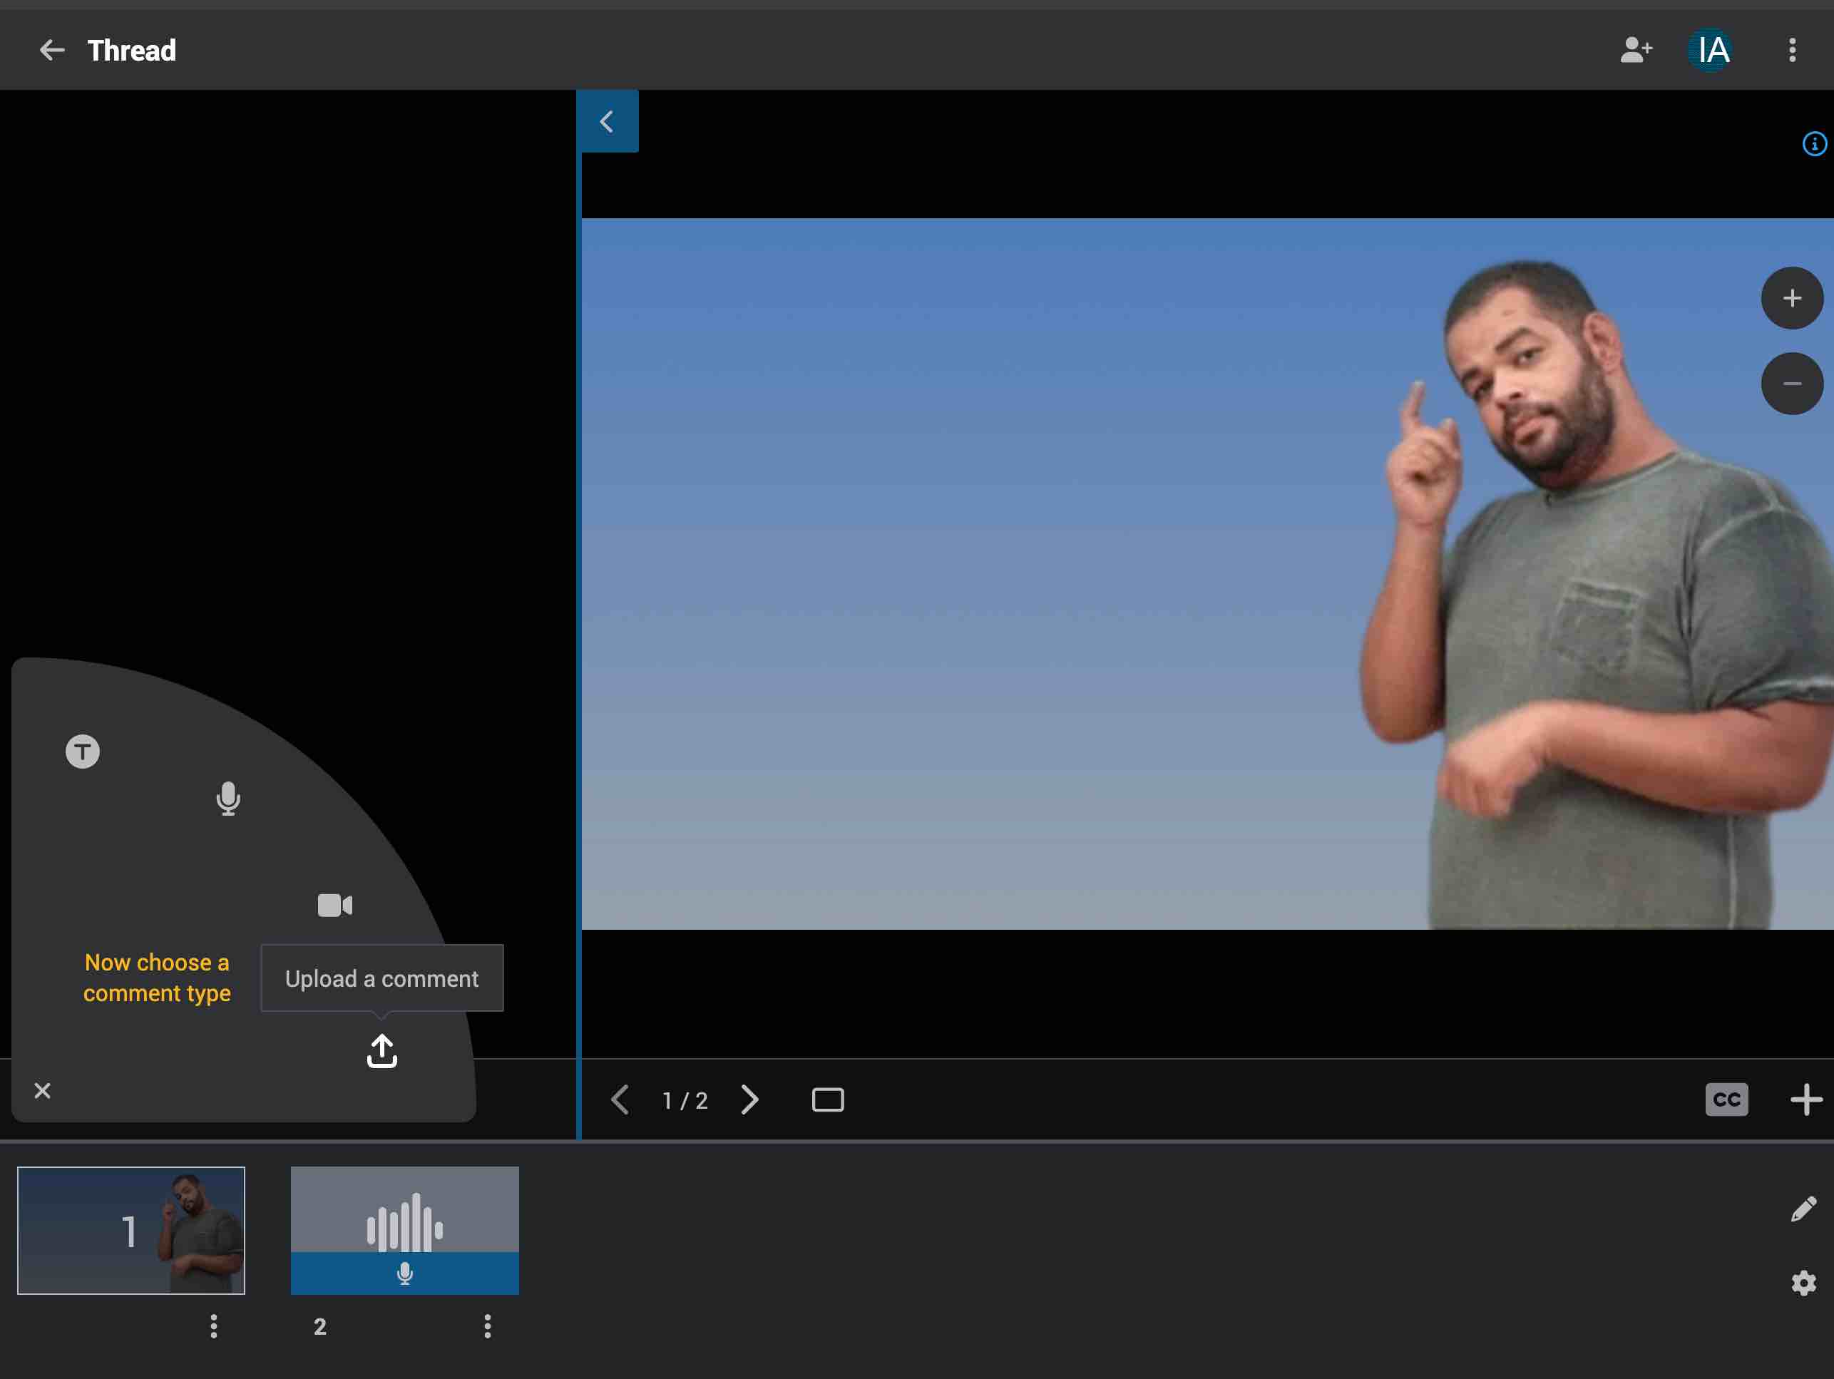This screenshot has width=1834, height=1379.
Task: Open the IA profile avatar menu
Action: 1711,50
